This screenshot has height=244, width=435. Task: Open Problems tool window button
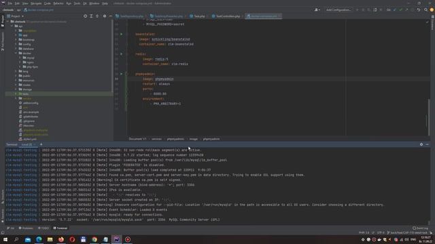point(26,228)
